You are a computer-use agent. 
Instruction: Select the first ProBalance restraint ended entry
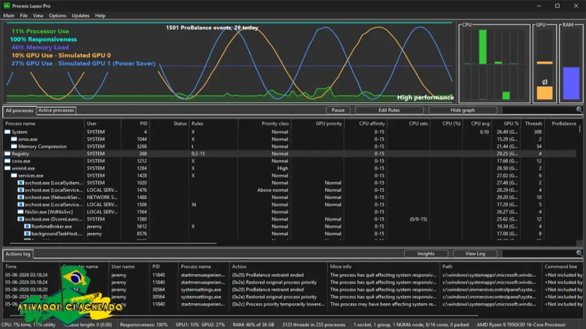[268, 275]
